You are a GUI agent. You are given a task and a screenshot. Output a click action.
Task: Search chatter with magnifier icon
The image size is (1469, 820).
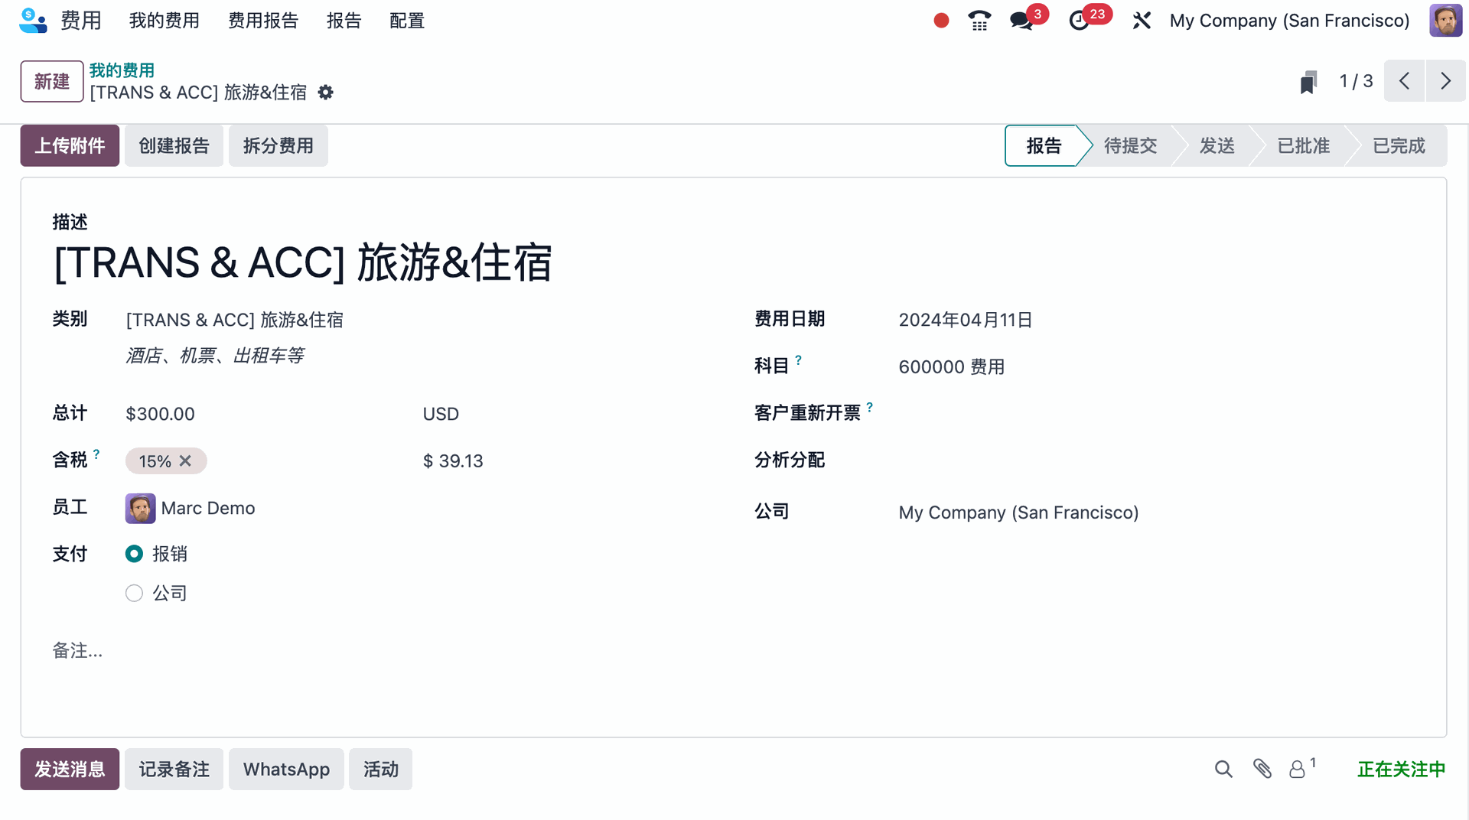click(x=1223, y=769)
